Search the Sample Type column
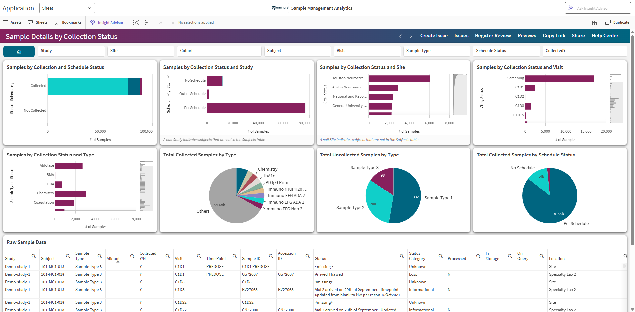635x312 pixels. pyautogui.click(x=99, y=256)
